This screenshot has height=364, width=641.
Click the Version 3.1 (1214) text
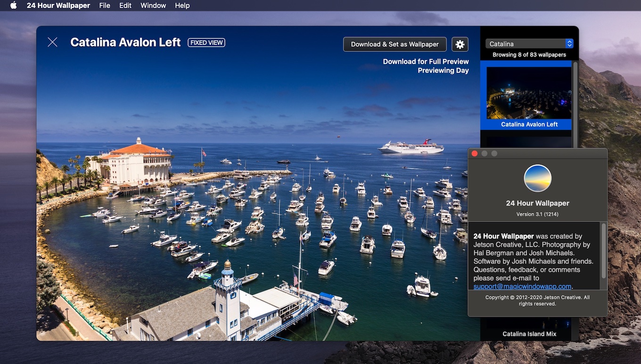[537, 214]
